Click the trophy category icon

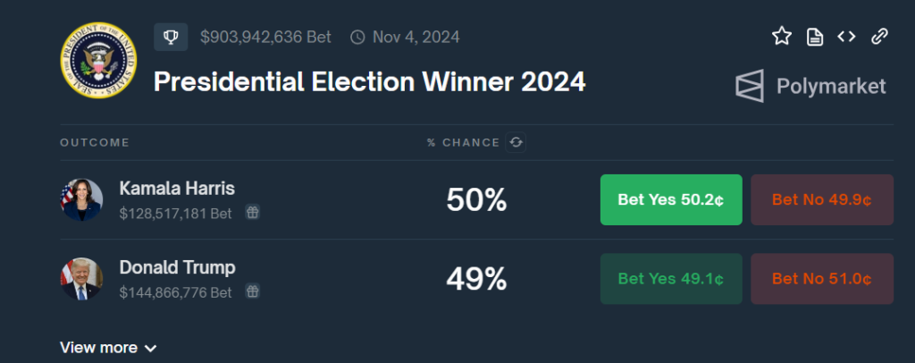(171, 37)
